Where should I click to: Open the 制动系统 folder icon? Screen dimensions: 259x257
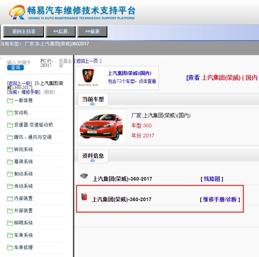10,174
